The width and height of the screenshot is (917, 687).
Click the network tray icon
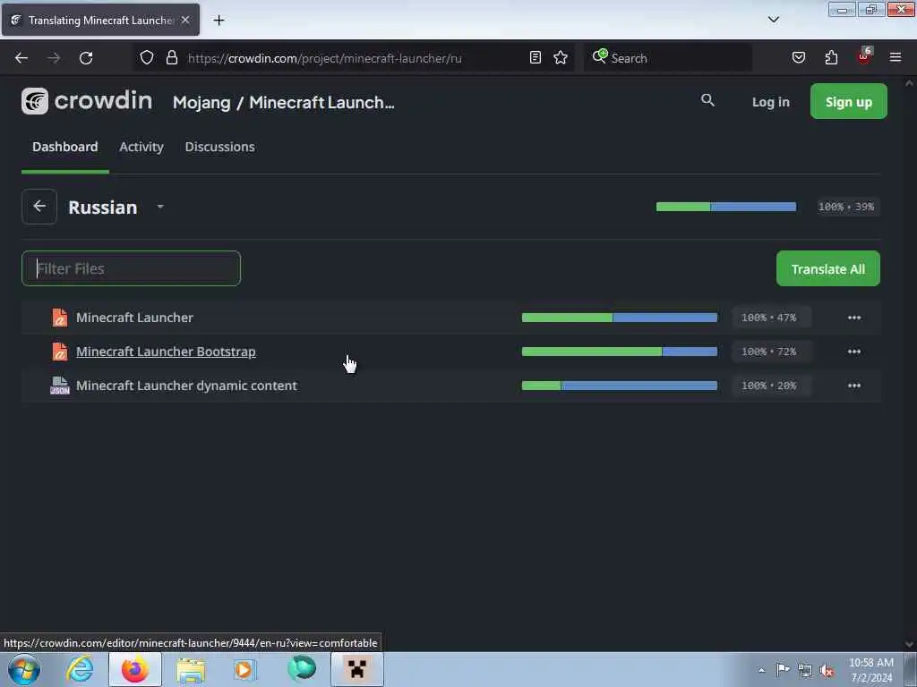pyautogui.click(x=805, y=670)
